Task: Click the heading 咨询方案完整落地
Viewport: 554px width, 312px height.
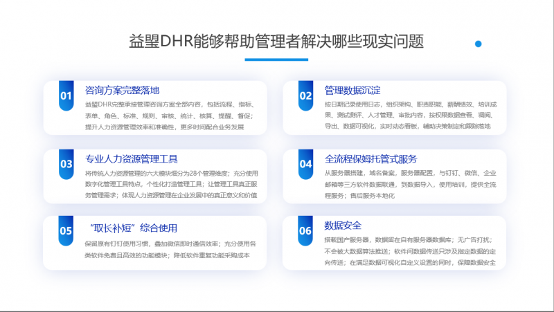Action: (x=122, y=90)
